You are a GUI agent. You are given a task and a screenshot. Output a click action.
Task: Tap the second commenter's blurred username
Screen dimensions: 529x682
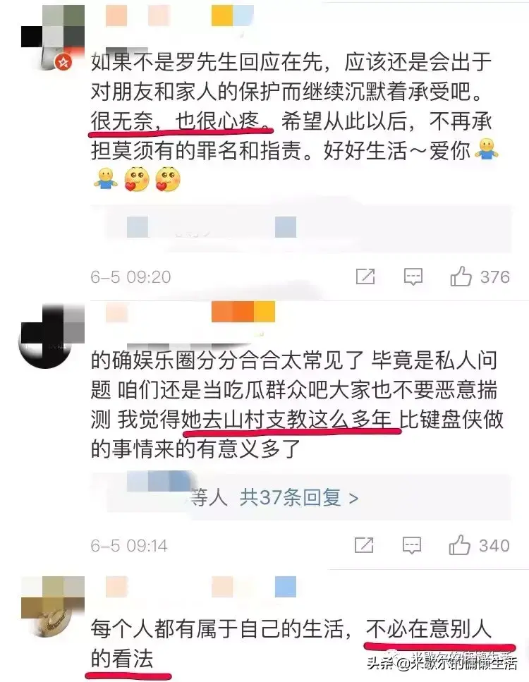pyautogui.click(x=190, y=312)
